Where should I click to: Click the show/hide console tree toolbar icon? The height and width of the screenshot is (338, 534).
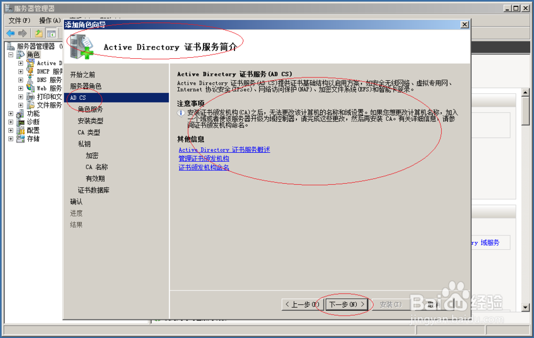(51, 33)
